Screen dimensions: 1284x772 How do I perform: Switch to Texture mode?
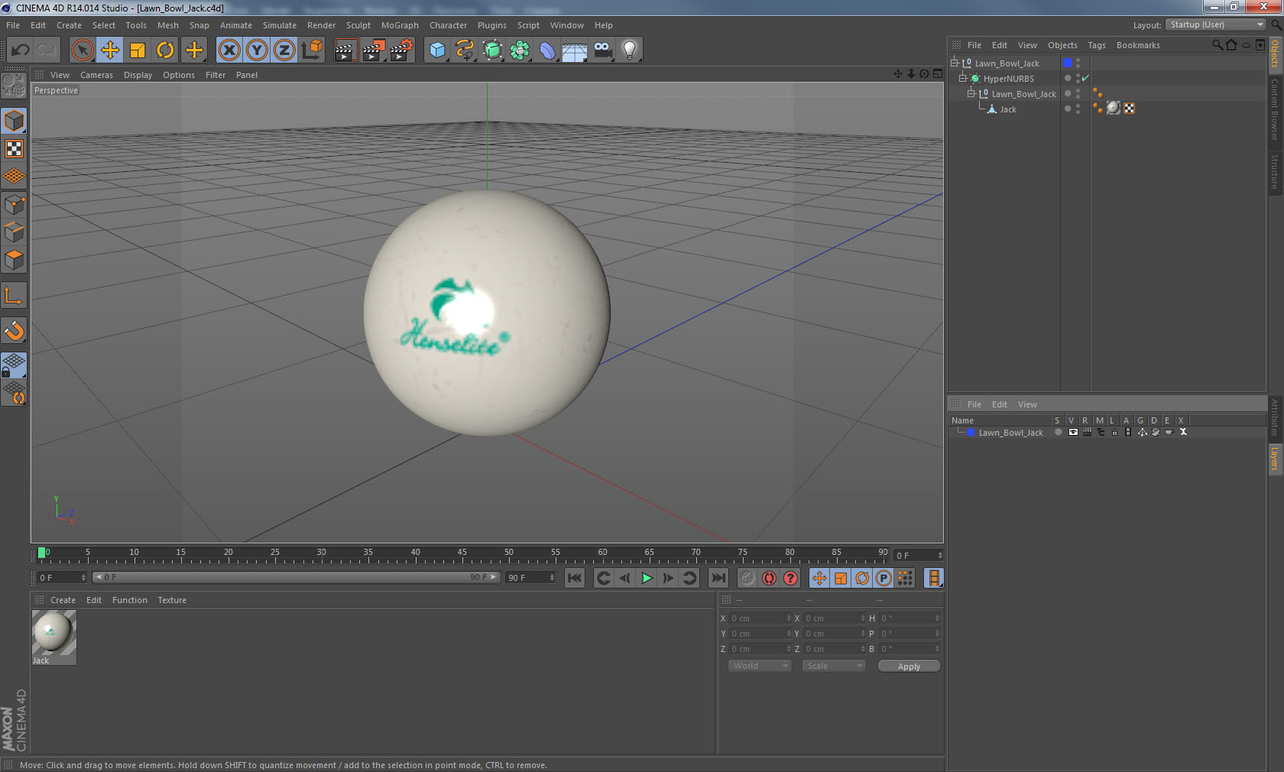(x=14, y=149)
